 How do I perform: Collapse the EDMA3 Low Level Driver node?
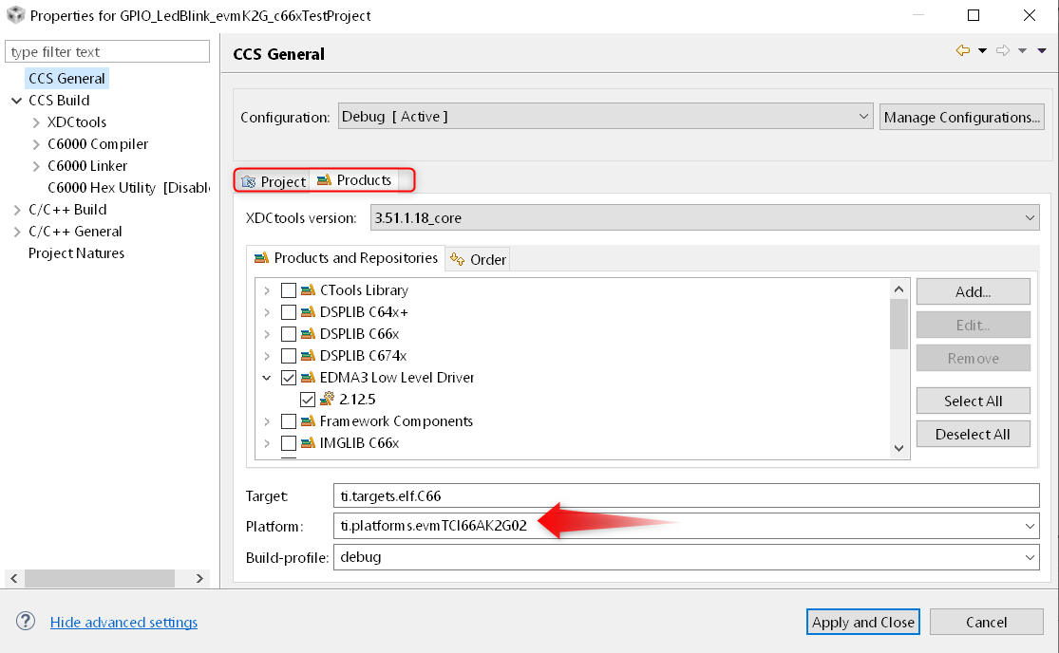pyautogui.click(x=267, y=378)
